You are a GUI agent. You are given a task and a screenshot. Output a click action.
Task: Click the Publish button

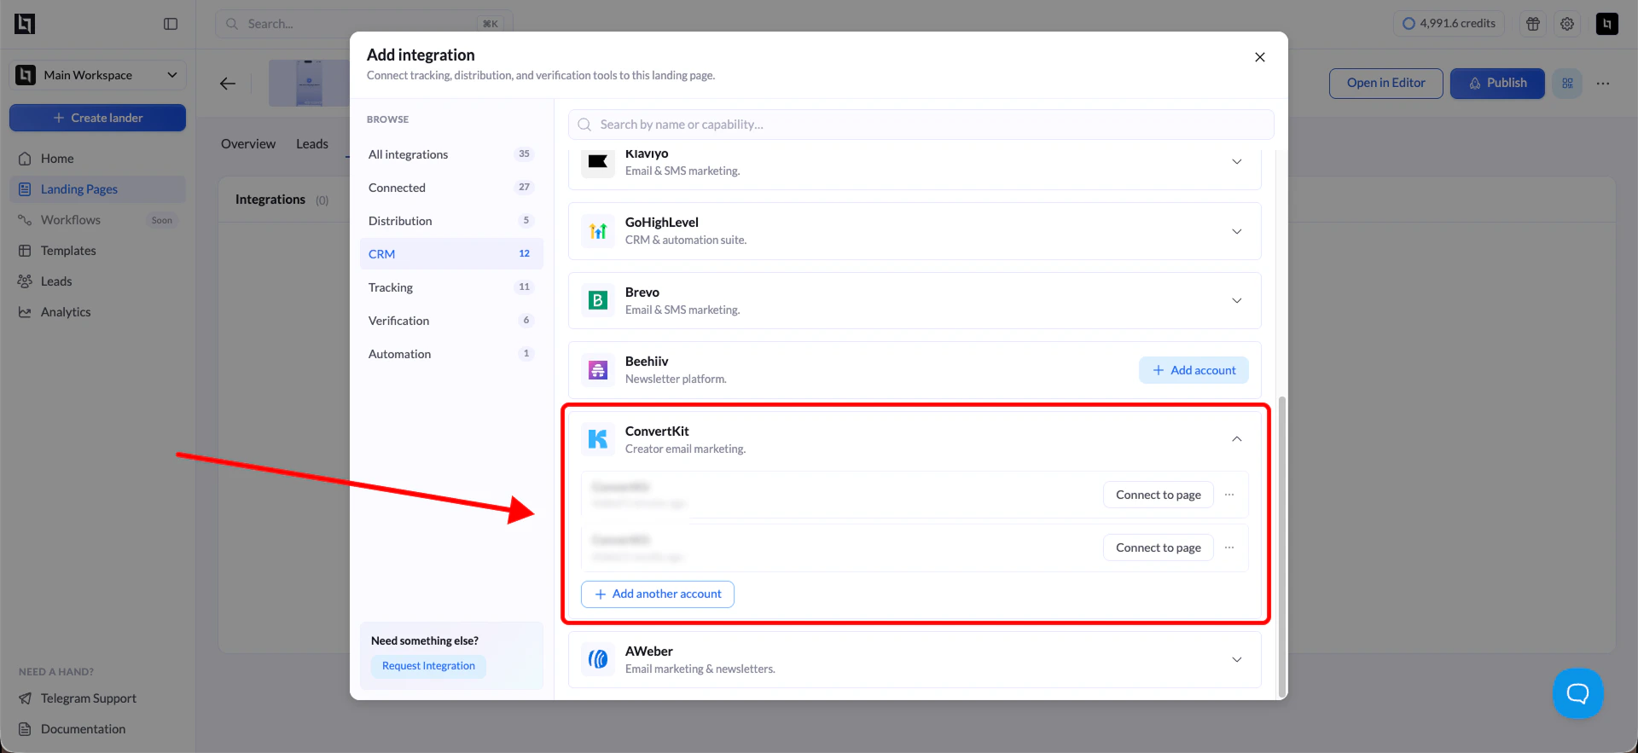coord(1497,84)
